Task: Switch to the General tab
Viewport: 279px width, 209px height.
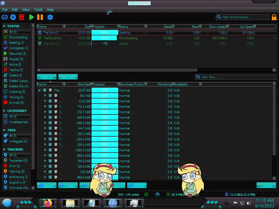Action: click(x=47, y=185)
